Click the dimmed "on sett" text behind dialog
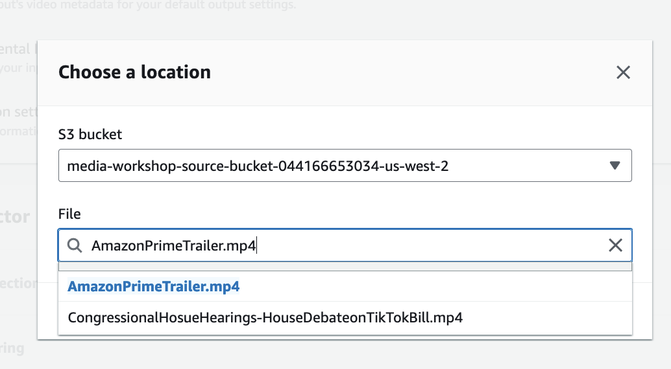Viewport: 671px width, 369px height. click(x=15, y=112)
